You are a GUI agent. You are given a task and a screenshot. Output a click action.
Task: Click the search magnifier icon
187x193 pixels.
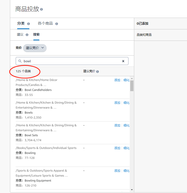point(20,61)
